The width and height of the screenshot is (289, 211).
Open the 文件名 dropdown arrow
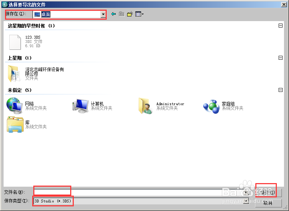click(246, 192)
